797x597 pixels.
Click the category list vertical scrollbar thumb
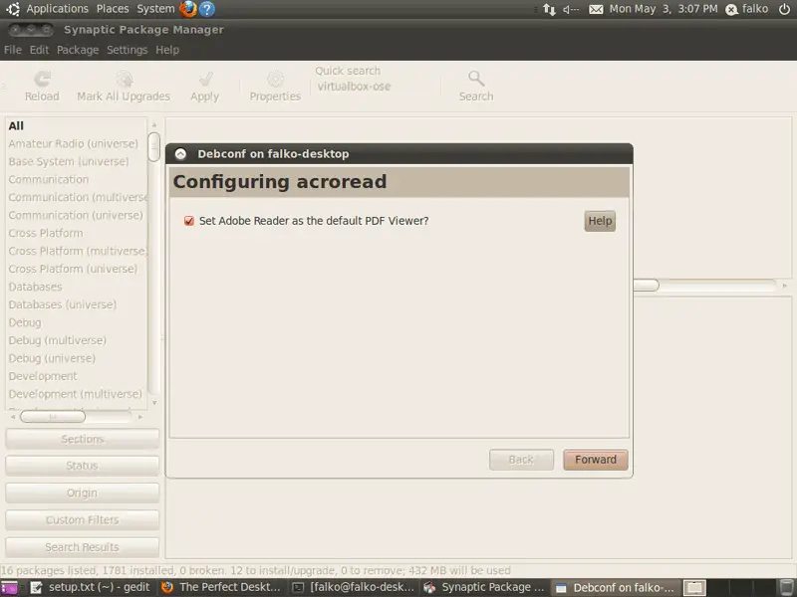(154, 146)
